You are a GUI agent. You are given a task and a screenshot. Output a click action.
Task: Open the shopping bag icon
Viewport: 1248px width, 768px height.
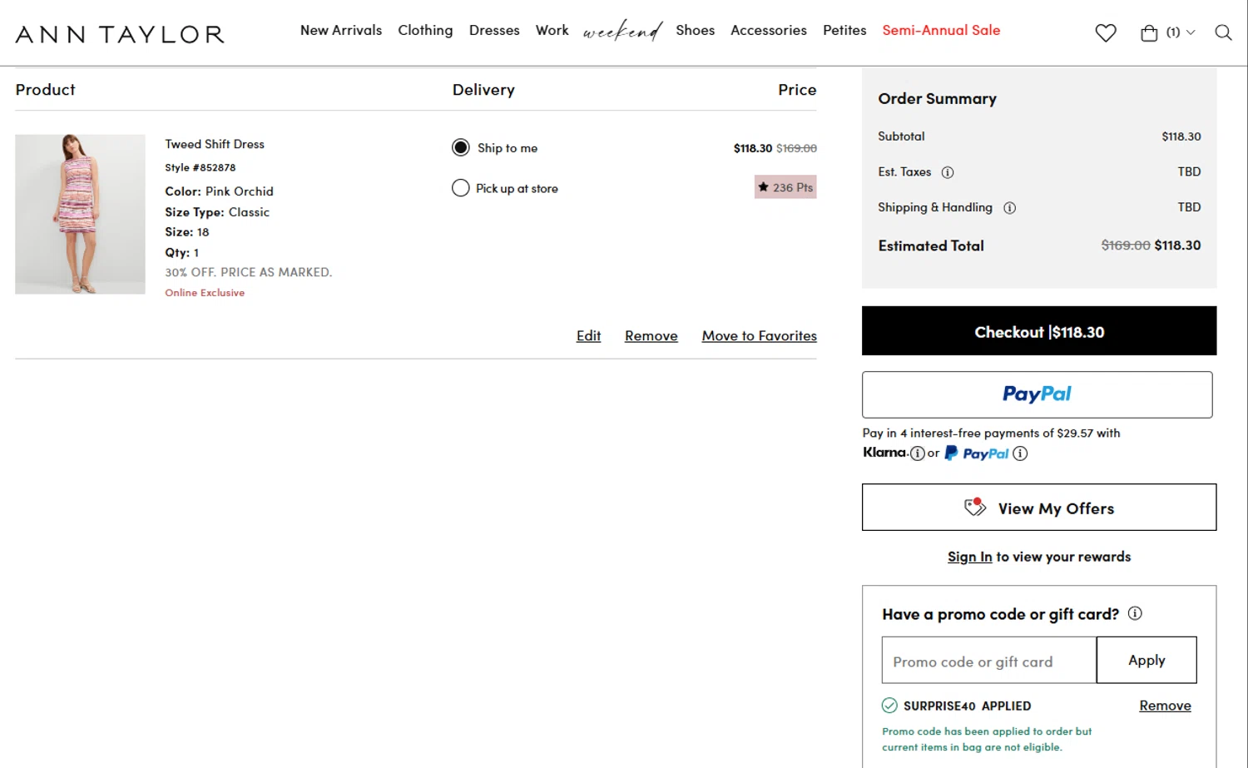coord(1149,33)
